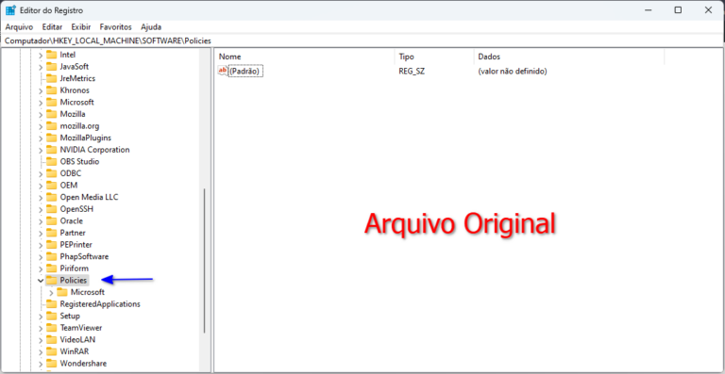
Task: Expand the Khronos key
Action: point(41,90)
